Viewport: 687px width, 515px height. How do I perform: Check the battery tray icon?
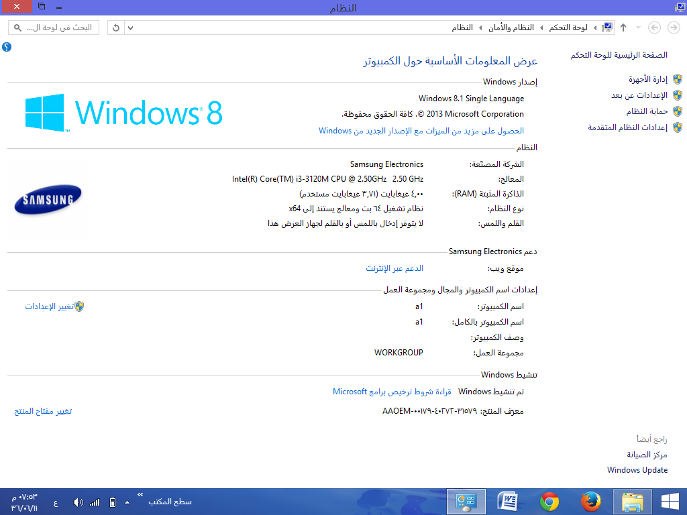click(112, 502)
